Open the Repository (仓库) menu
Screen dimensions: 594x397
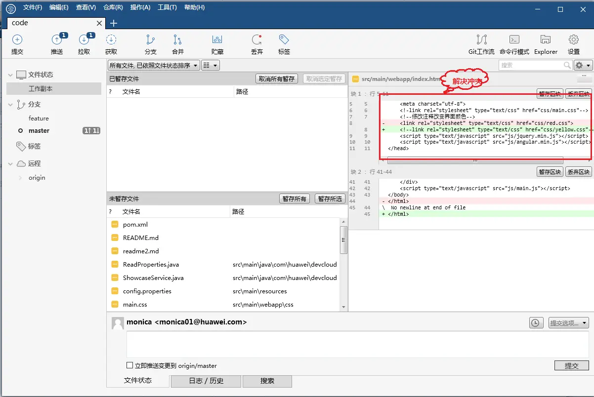(x=113, y=7)
